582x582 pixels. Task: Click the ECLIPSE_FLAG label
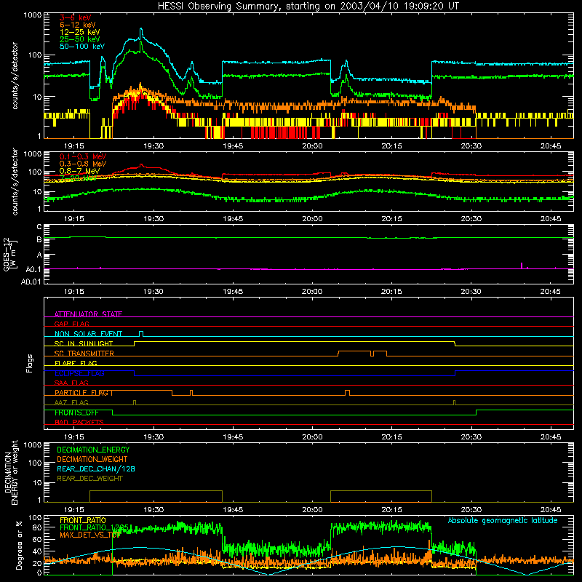[x=79, y=373]
